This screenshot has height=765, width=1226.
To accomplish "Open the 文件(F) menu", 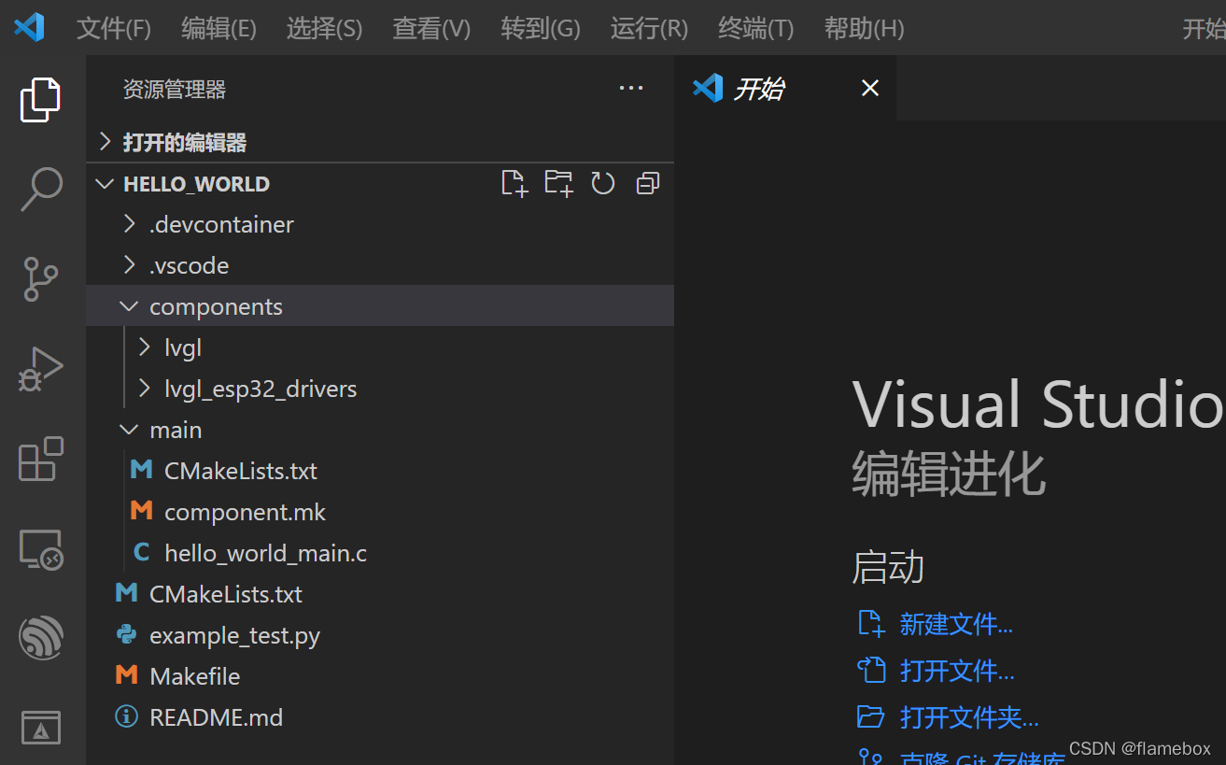I will click(113, 28).
